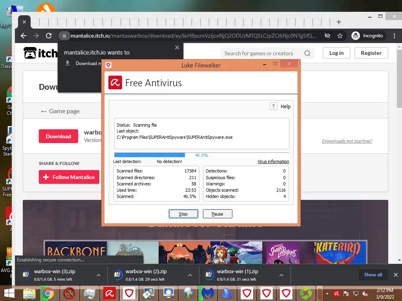Click the site lock icon in address bar
This screenshot has height=301, width=402.
click(x=64, y=36)
